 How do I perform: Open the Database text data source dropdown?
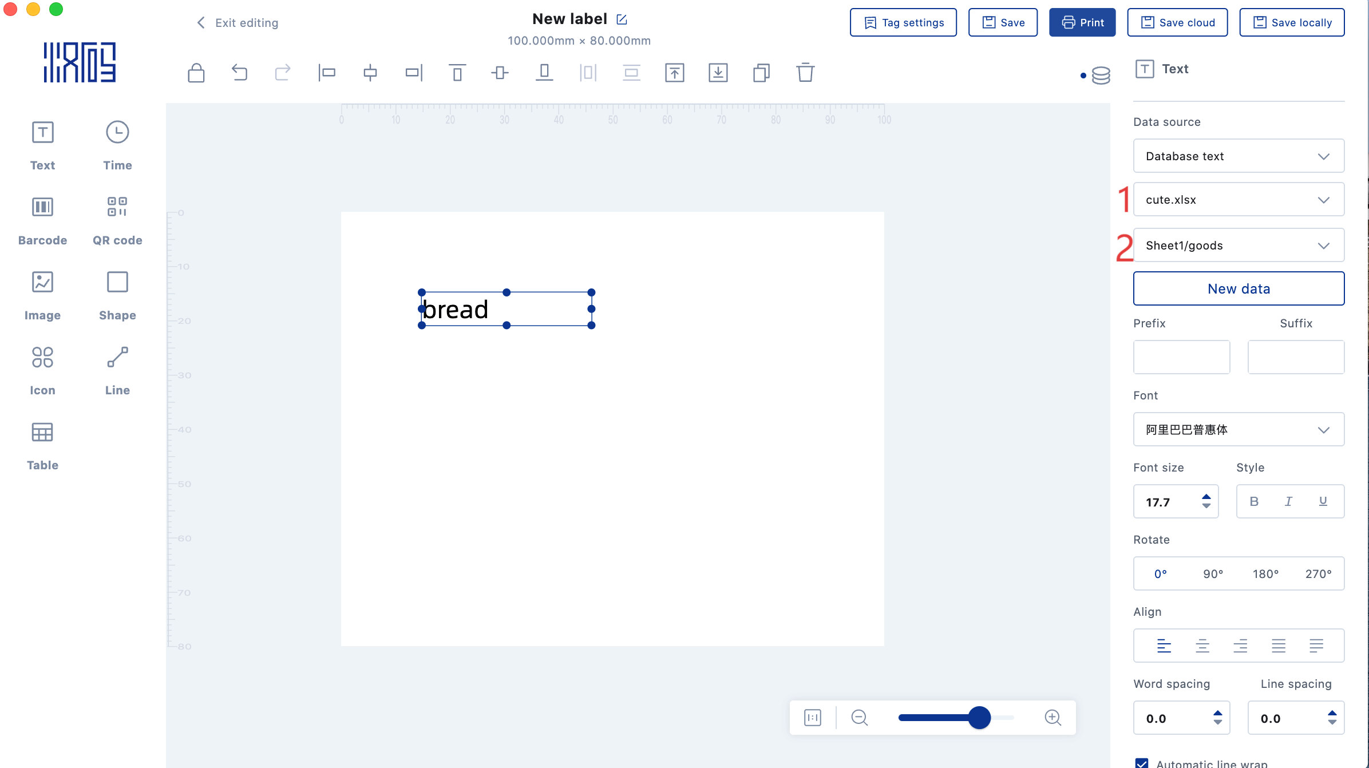1239,156
